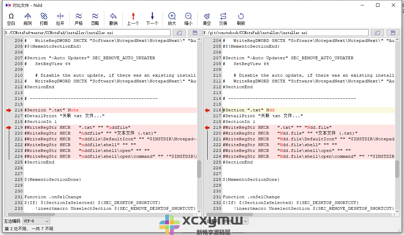Screen dimensions: 404x235
Task: Open the comparison rules (规则) settings
Action: pyautogui.click(x=27, y=19)
